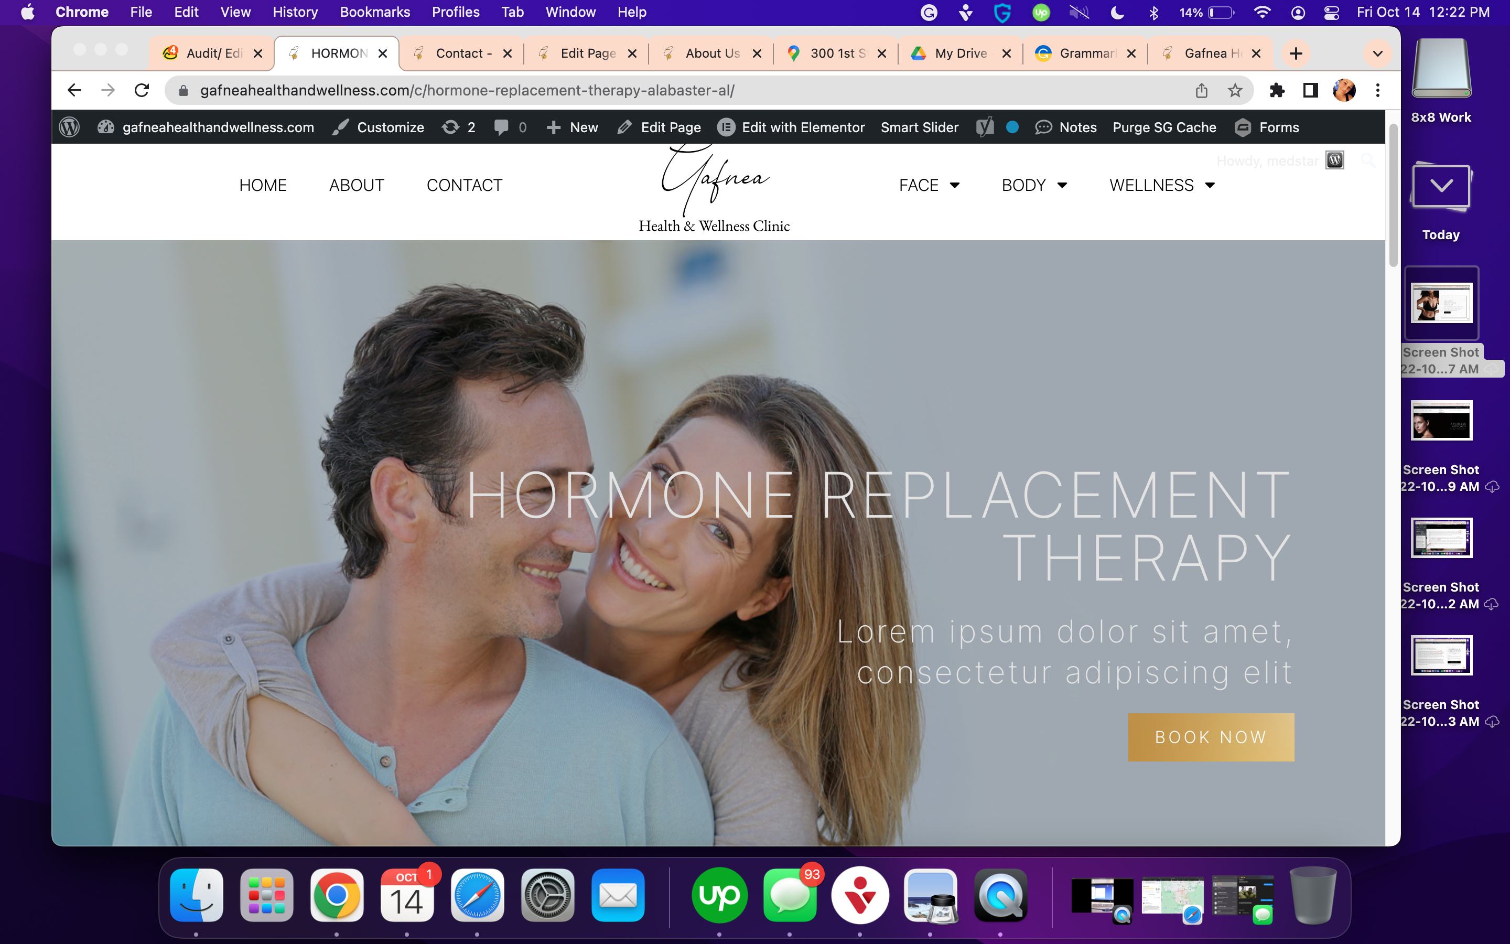Viewport: 1510px width, 944px height.
Task: Open the Chrome extensions puzzle icon
Action: tap(1277, 91)
